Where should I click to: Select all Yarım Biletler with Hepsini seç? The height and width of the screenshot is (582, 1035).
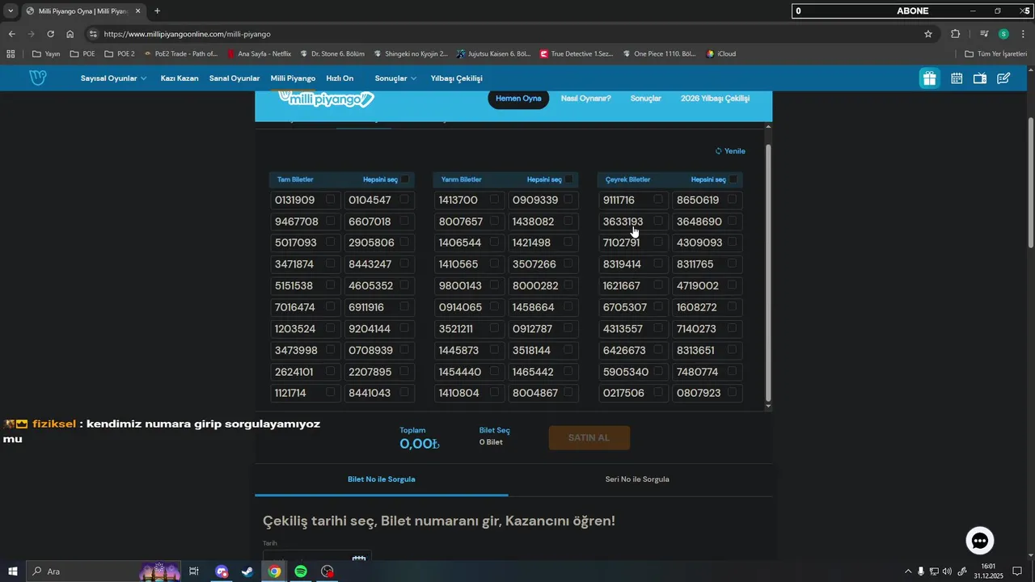568,179
